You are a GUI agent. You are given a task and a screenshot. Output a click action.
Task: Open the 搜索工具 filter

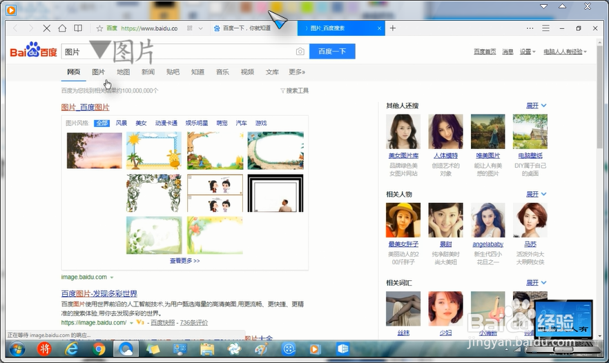click(294, 90)
